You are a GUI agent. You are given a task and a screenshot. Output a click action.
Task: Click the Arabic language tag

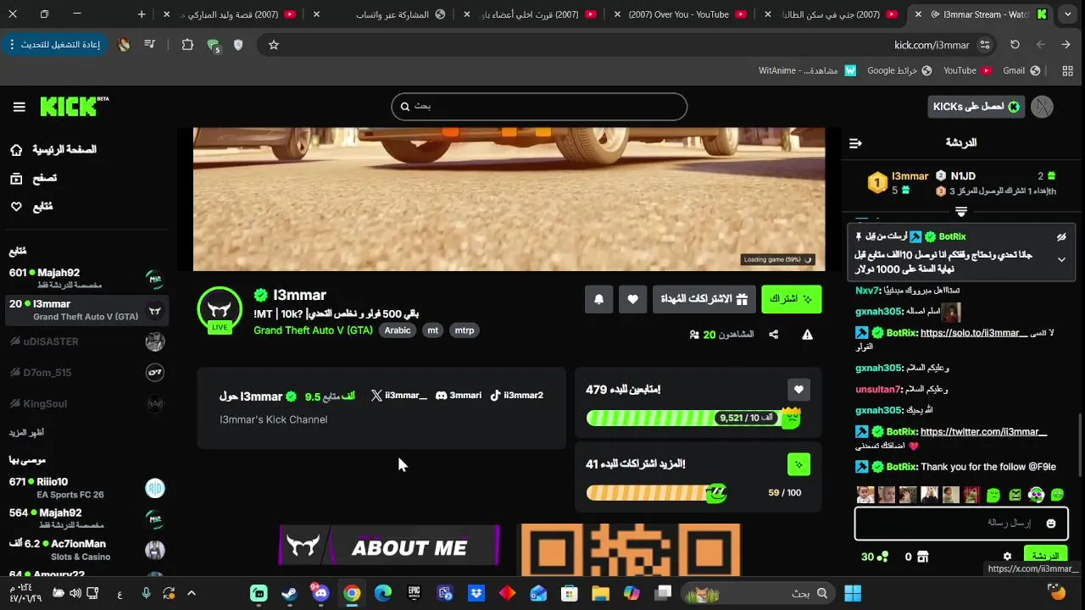coord(398,330)
